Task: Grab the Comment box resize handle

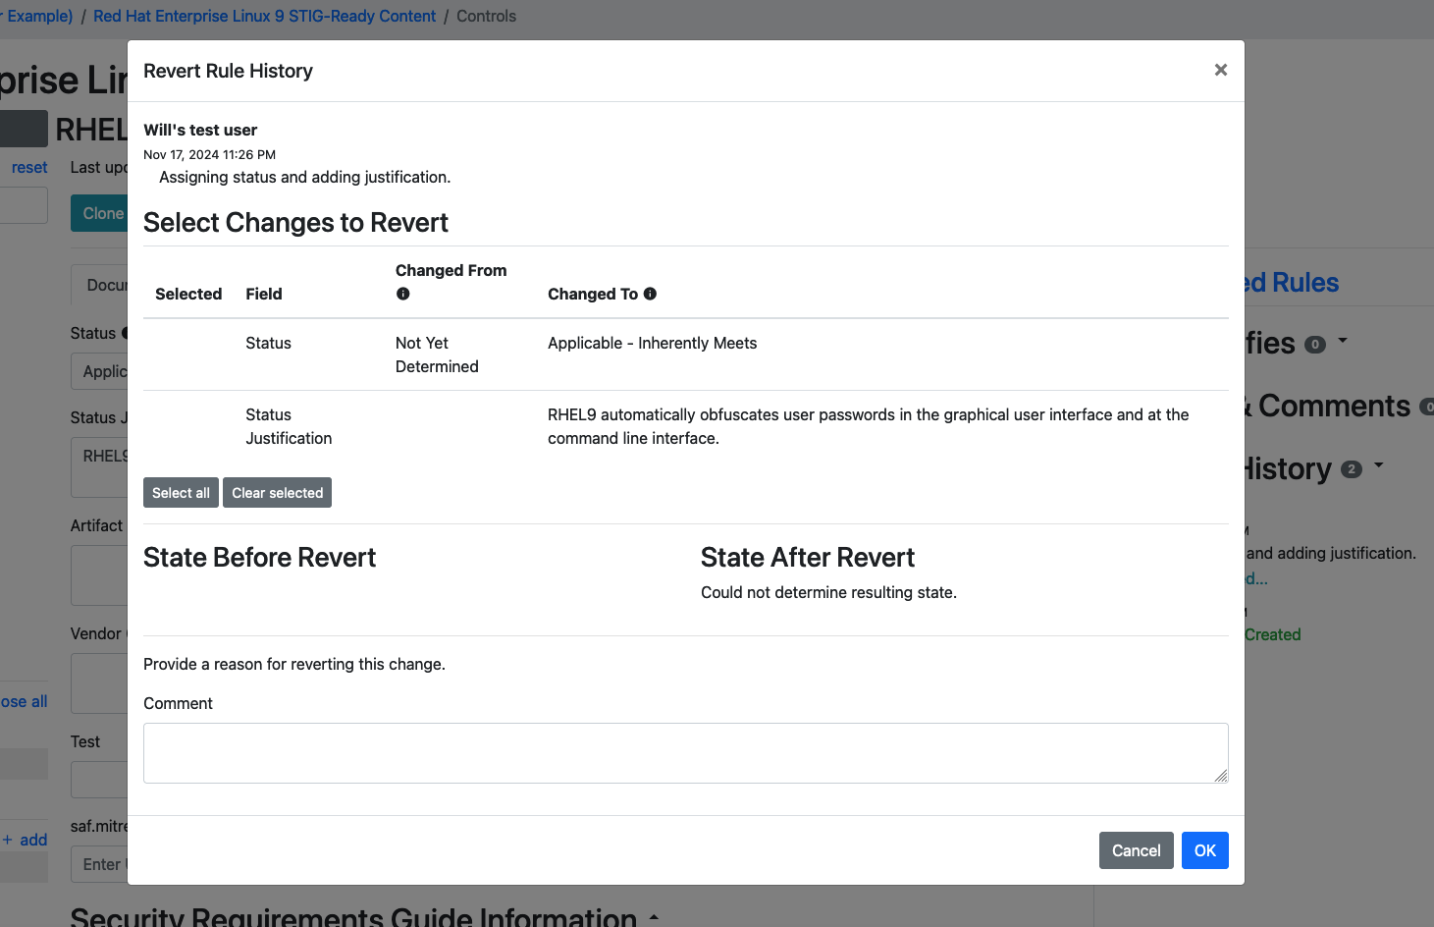Action: tap(1220, 775)
